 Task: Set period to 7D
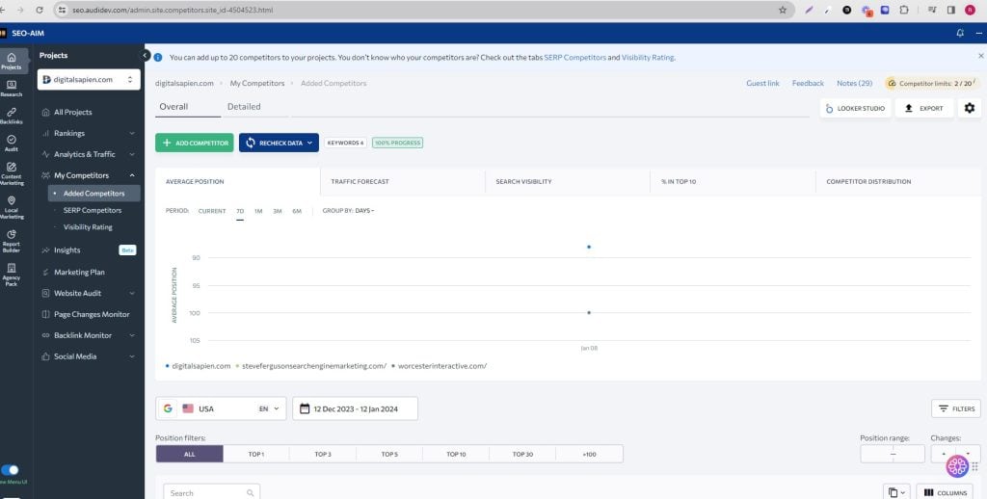point(240,211)
